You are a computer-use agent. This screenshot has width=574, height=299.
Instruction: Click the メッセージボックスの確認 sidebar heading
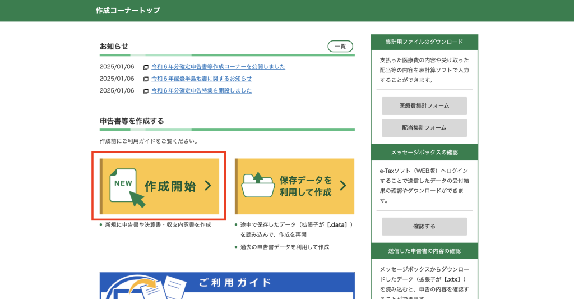424,152
